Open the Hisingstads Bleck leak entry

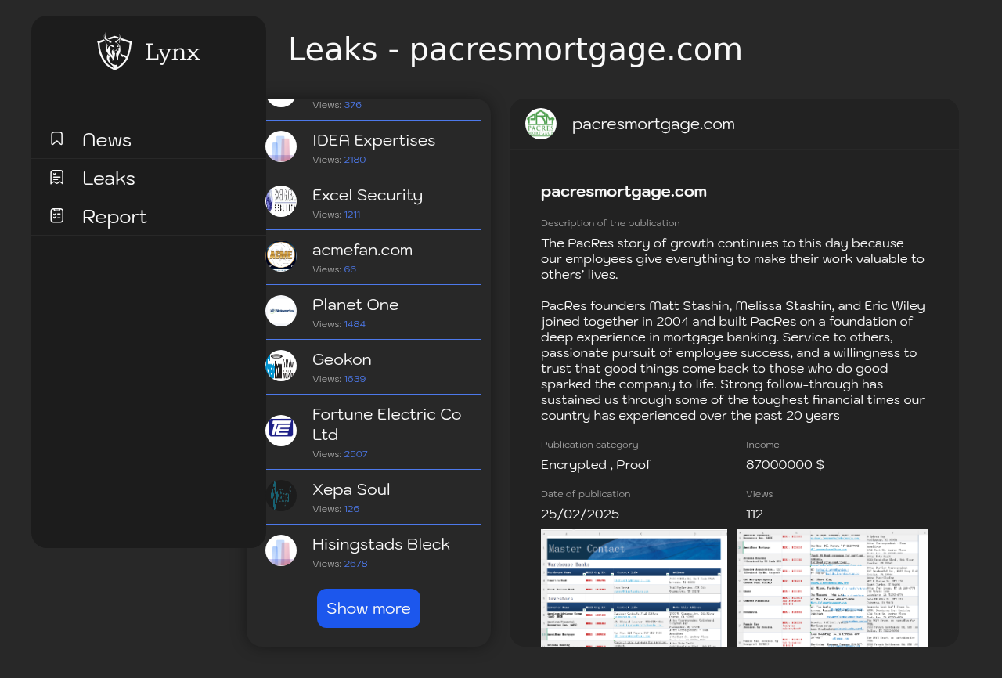pyautogui.click(x=369, y=552)
